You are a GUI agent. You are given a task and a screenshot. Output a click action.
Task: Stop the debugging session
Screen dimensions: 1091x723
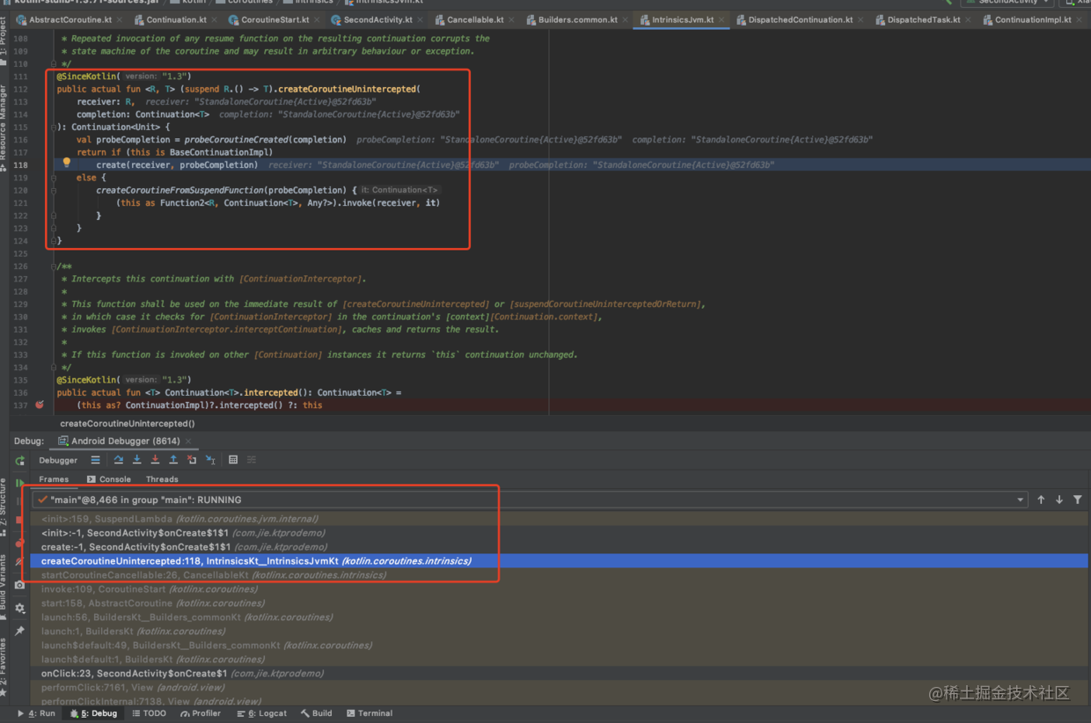coord(19,520)
